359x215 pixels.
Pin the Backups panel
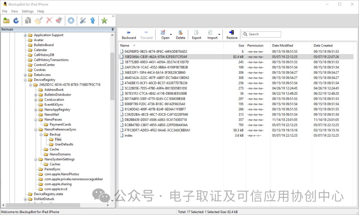pyautogui.click(x=112, y=29)
